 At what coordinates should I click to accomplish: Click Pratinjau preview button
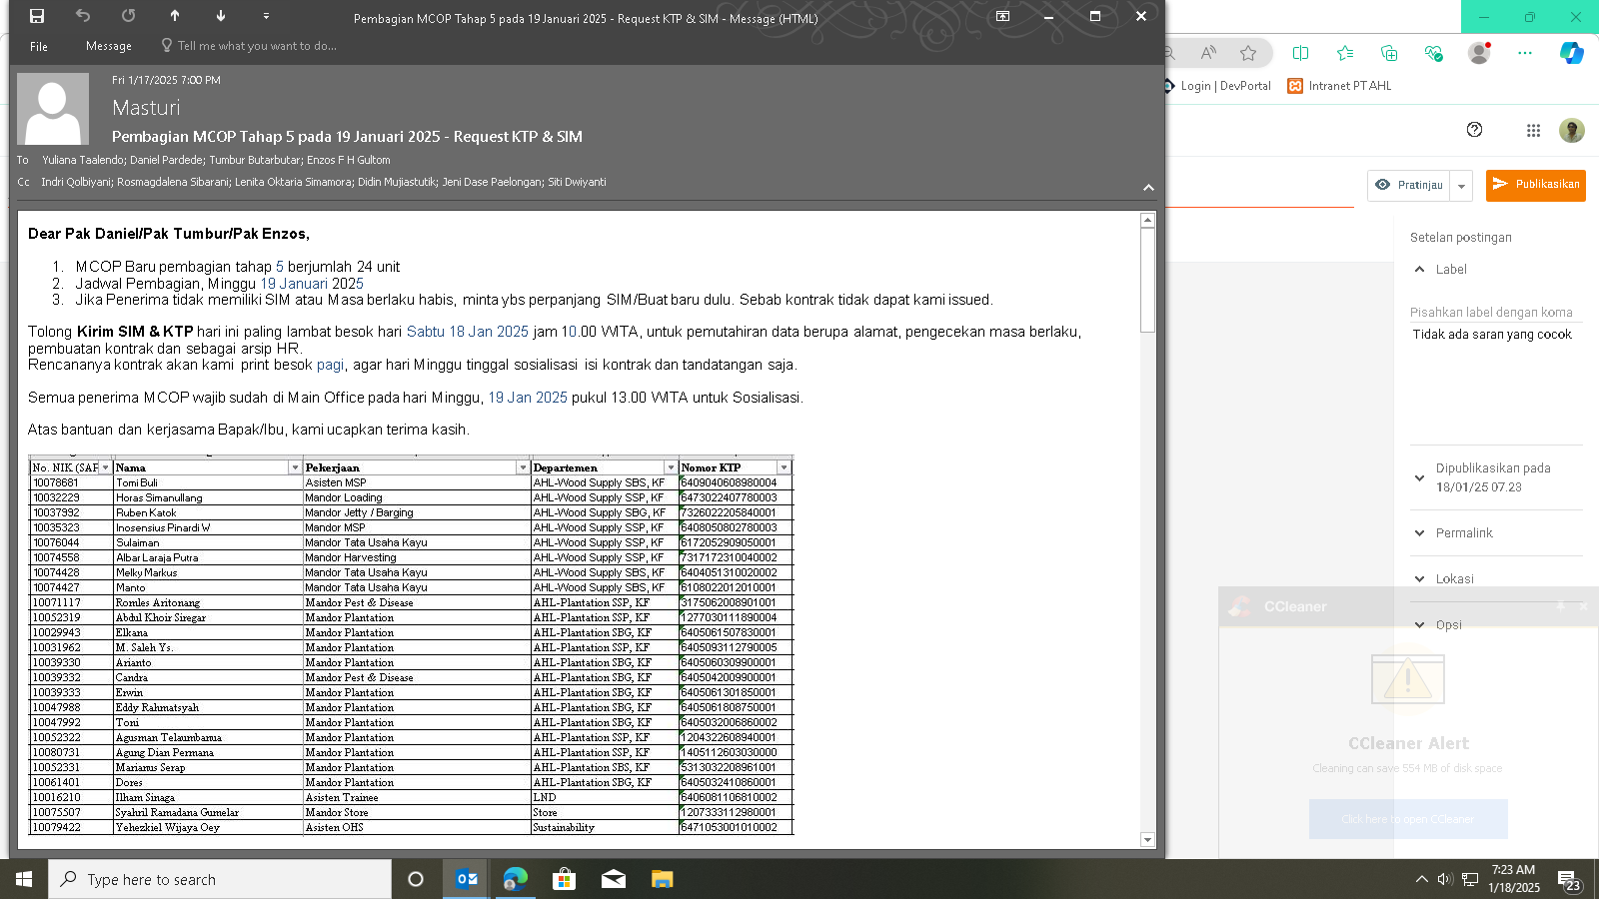pos(1409,185)
